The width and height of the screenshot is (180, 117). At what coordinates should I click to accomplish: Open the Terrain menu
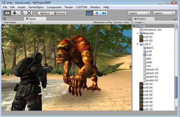click(x=69, y=7)
